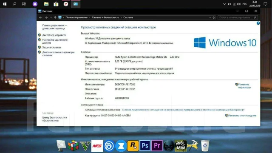
Task: Open axe tool dock icon
Action: coord(193,146)
